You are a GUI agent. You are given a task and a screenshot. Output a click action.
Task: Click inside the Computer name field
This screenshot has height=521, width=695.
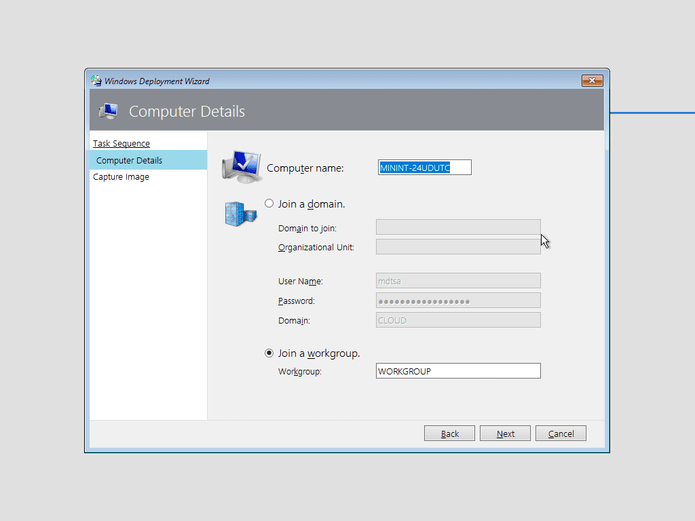[424, 167]
